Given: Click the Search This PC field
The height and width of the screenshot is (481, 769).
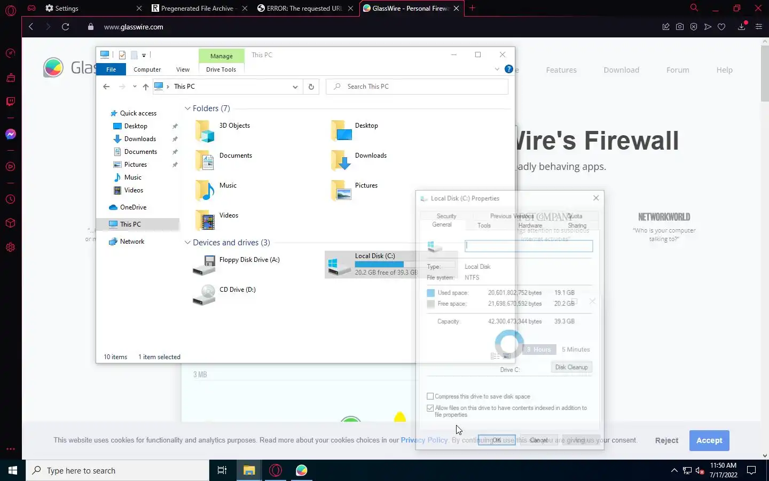Looking at the screenshot, I should (x=417, y=87).
